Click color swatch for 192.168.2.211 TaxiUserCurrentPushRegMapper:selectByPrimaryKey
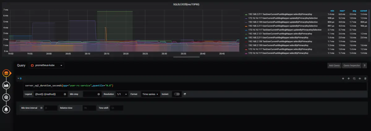The height and width of the screenshot is (131, 371). pyautogui.click(x=246, y=14)
